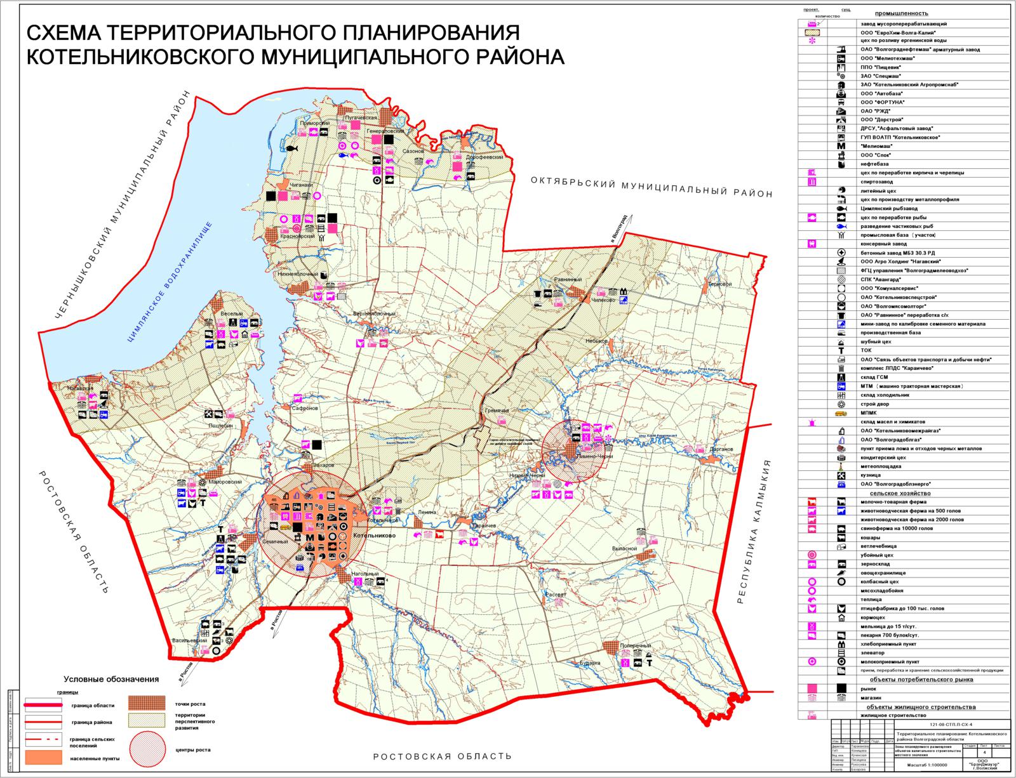Click the 'точки роста' legend symbol
Screen dimensions: 1016x778
pyautogui.click(x=147, y=704)
